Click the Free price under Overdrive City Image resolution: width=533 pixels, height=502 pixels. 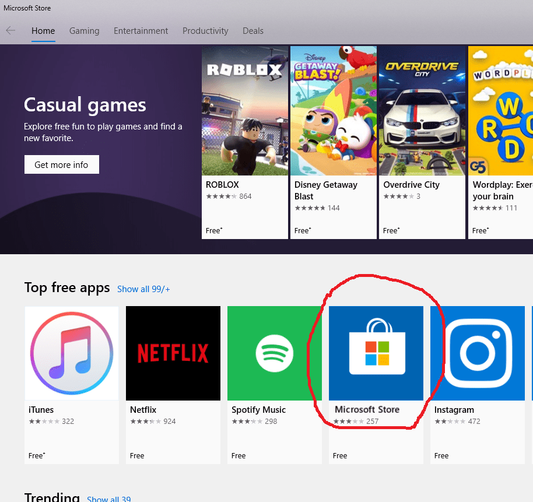click(392, 230)
